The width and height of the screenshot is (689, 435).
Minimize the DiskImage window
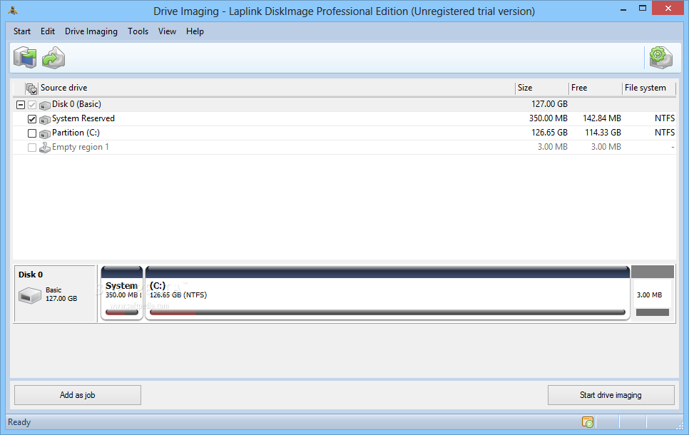click(623, 9)
